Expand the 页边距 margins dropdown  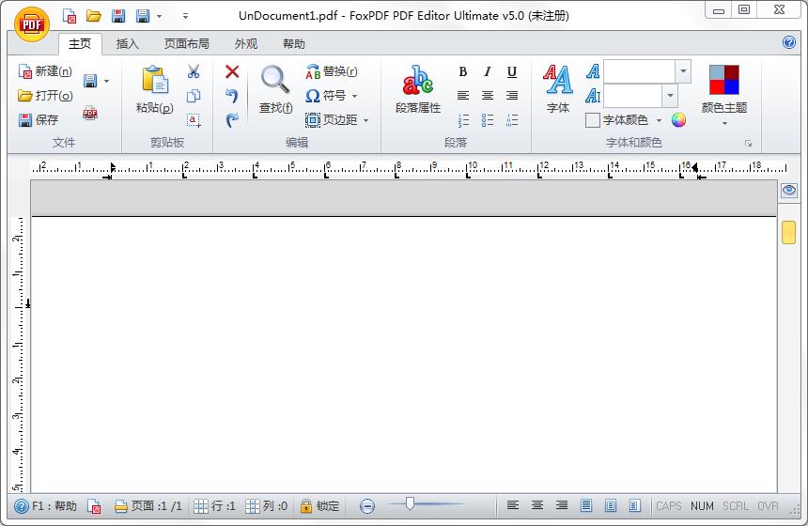point(365,120)
